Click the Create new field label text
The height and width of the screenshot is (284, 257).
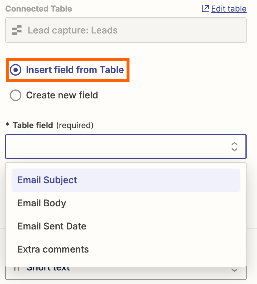tap(62, 95)
